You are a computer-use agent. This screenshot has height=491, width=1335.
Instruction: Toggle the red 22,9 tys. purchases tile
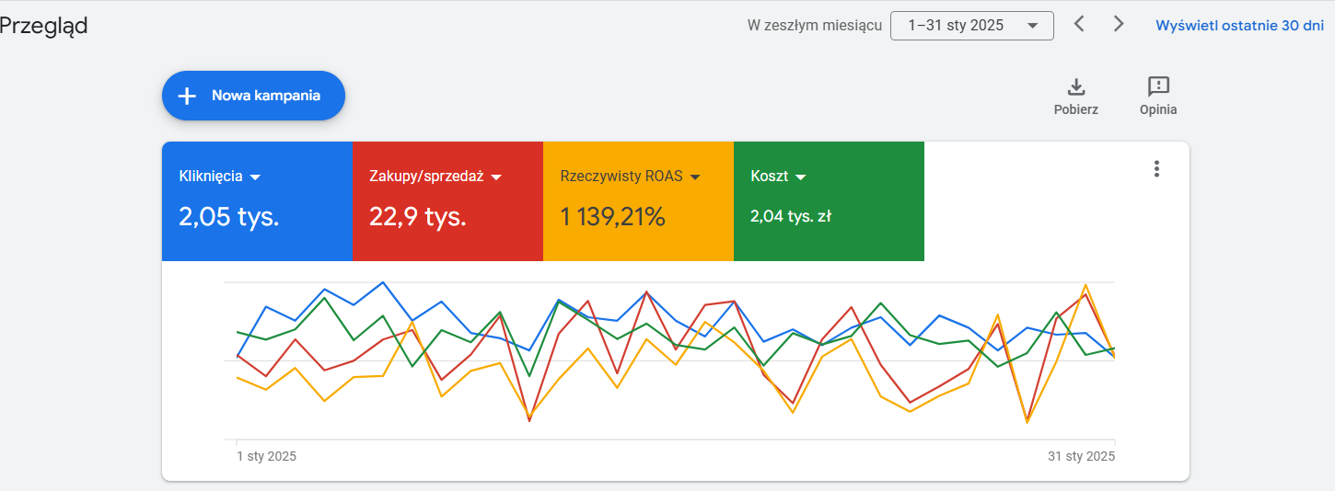(447, 201)
